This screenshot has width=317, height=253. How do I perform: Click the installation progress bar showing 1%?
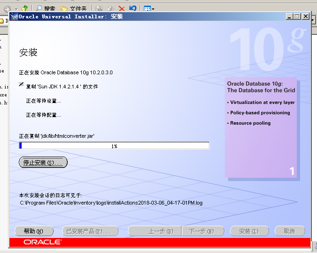coord(114,146)
